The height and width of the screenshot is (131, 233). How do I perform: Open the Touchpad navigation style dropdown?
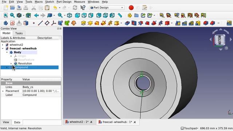(189, 128)
